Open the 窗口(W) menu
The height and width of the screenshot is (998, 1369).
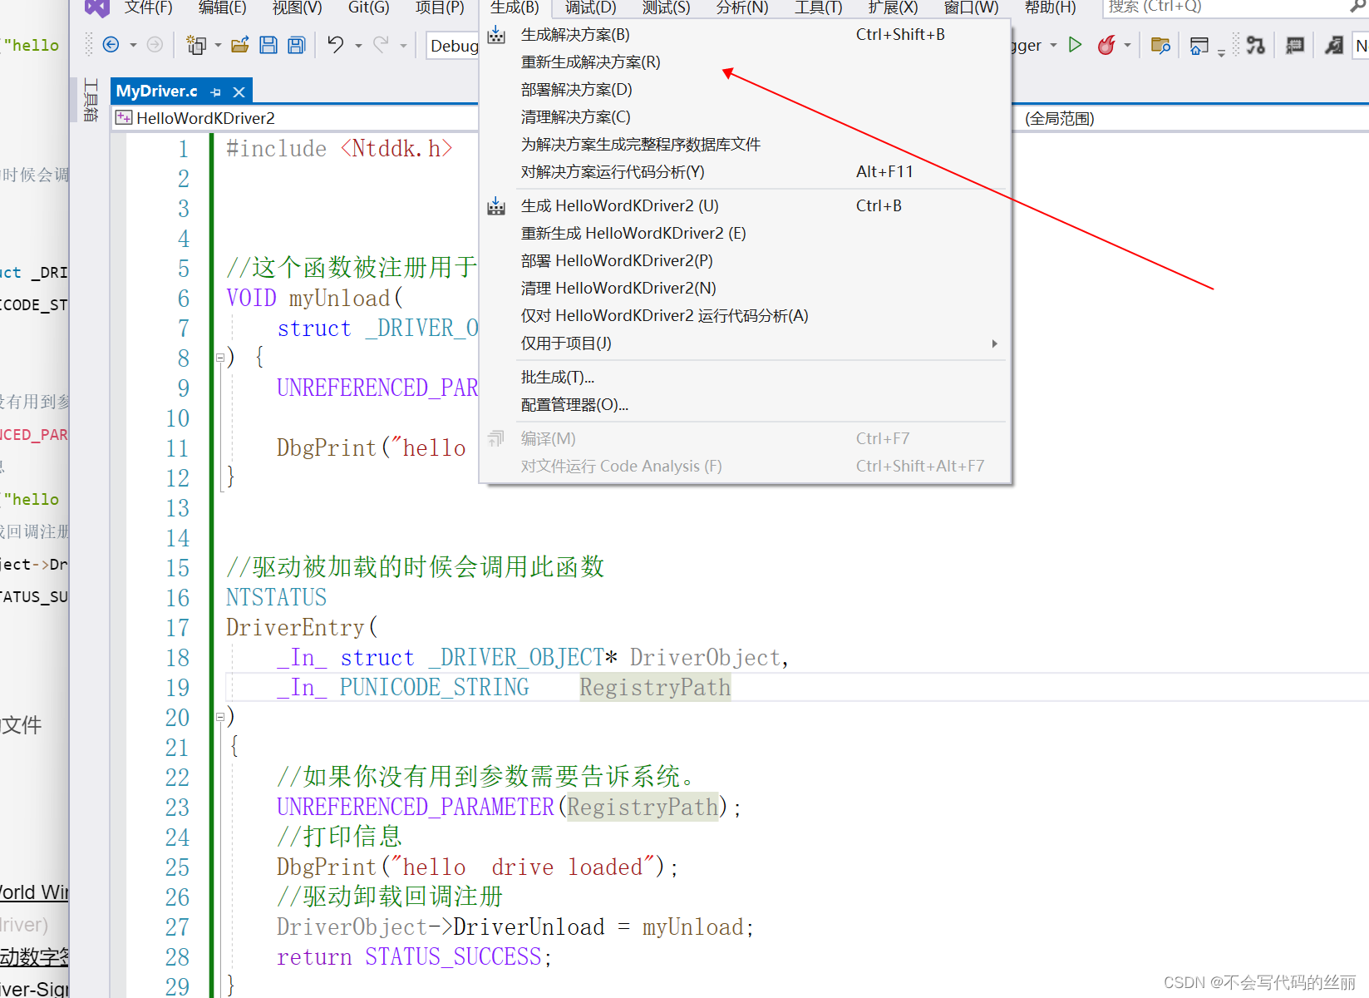point(971,7)
